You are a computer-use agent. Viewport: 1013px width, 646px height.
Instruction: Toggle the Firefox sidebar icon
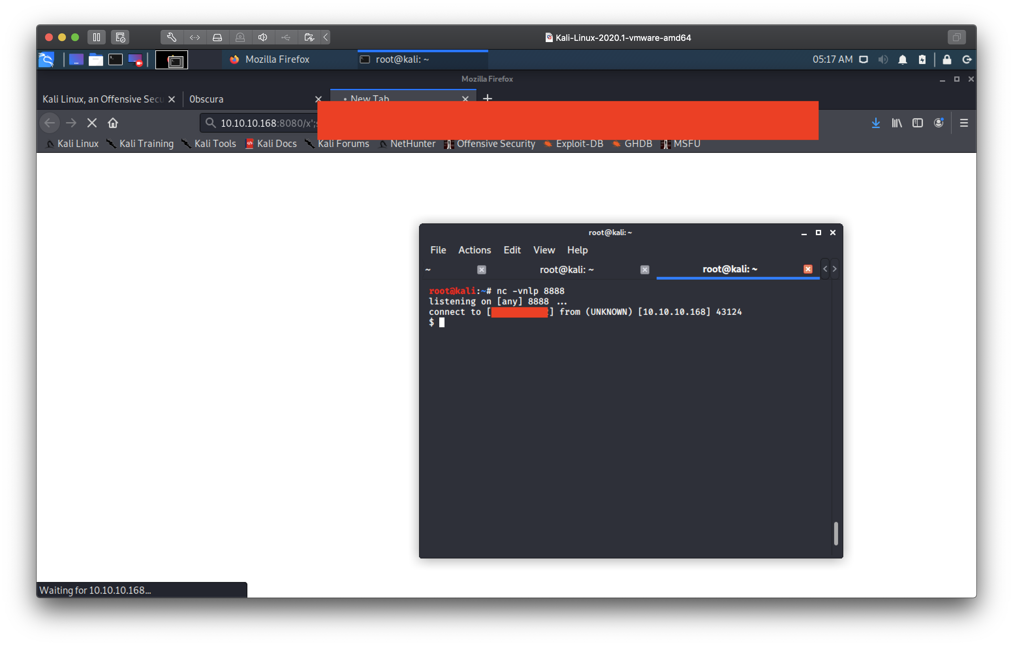click(x=917, y=123)
